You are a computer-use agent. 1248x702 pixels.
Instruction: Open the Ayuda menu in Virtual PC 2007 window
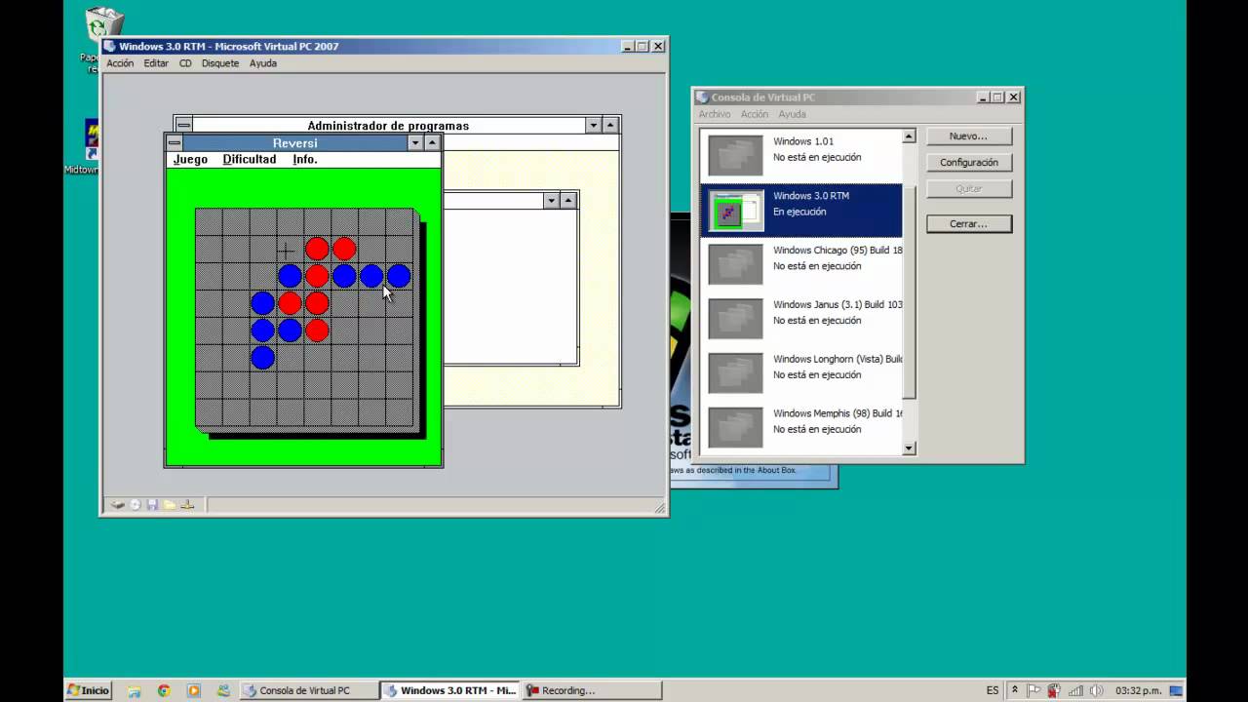[263, 63]
